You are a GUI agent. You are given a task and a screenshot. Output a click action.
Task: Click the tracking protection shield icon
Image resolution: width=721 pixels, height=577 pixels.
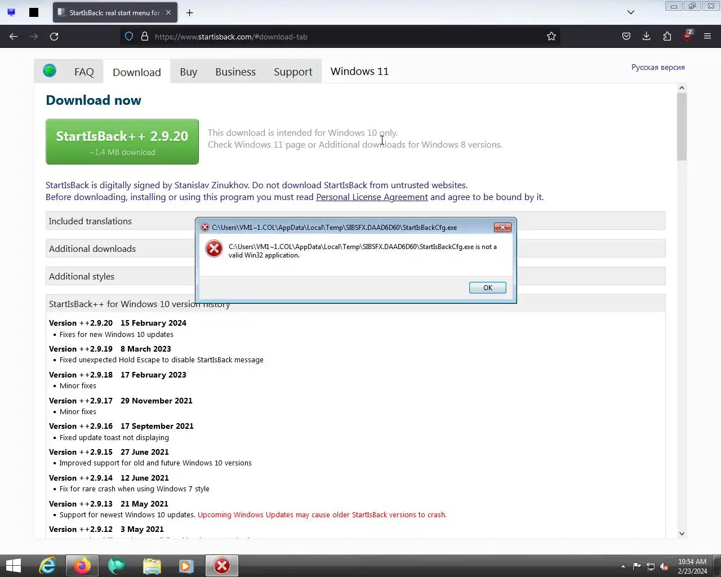129,37
